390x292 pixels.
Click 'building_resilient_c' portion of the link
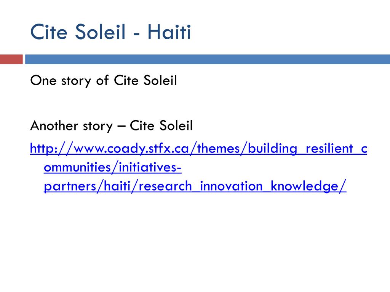tap(307, 149)
